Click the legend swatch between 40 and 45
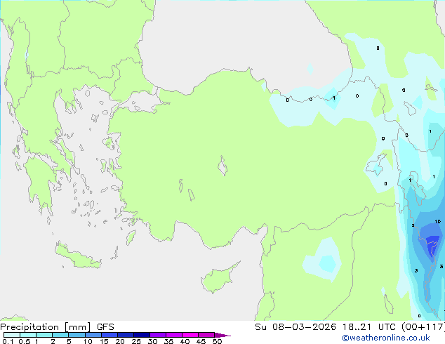Image resolution: width=445 pixels, height=344 pixels. pos(190,335)
